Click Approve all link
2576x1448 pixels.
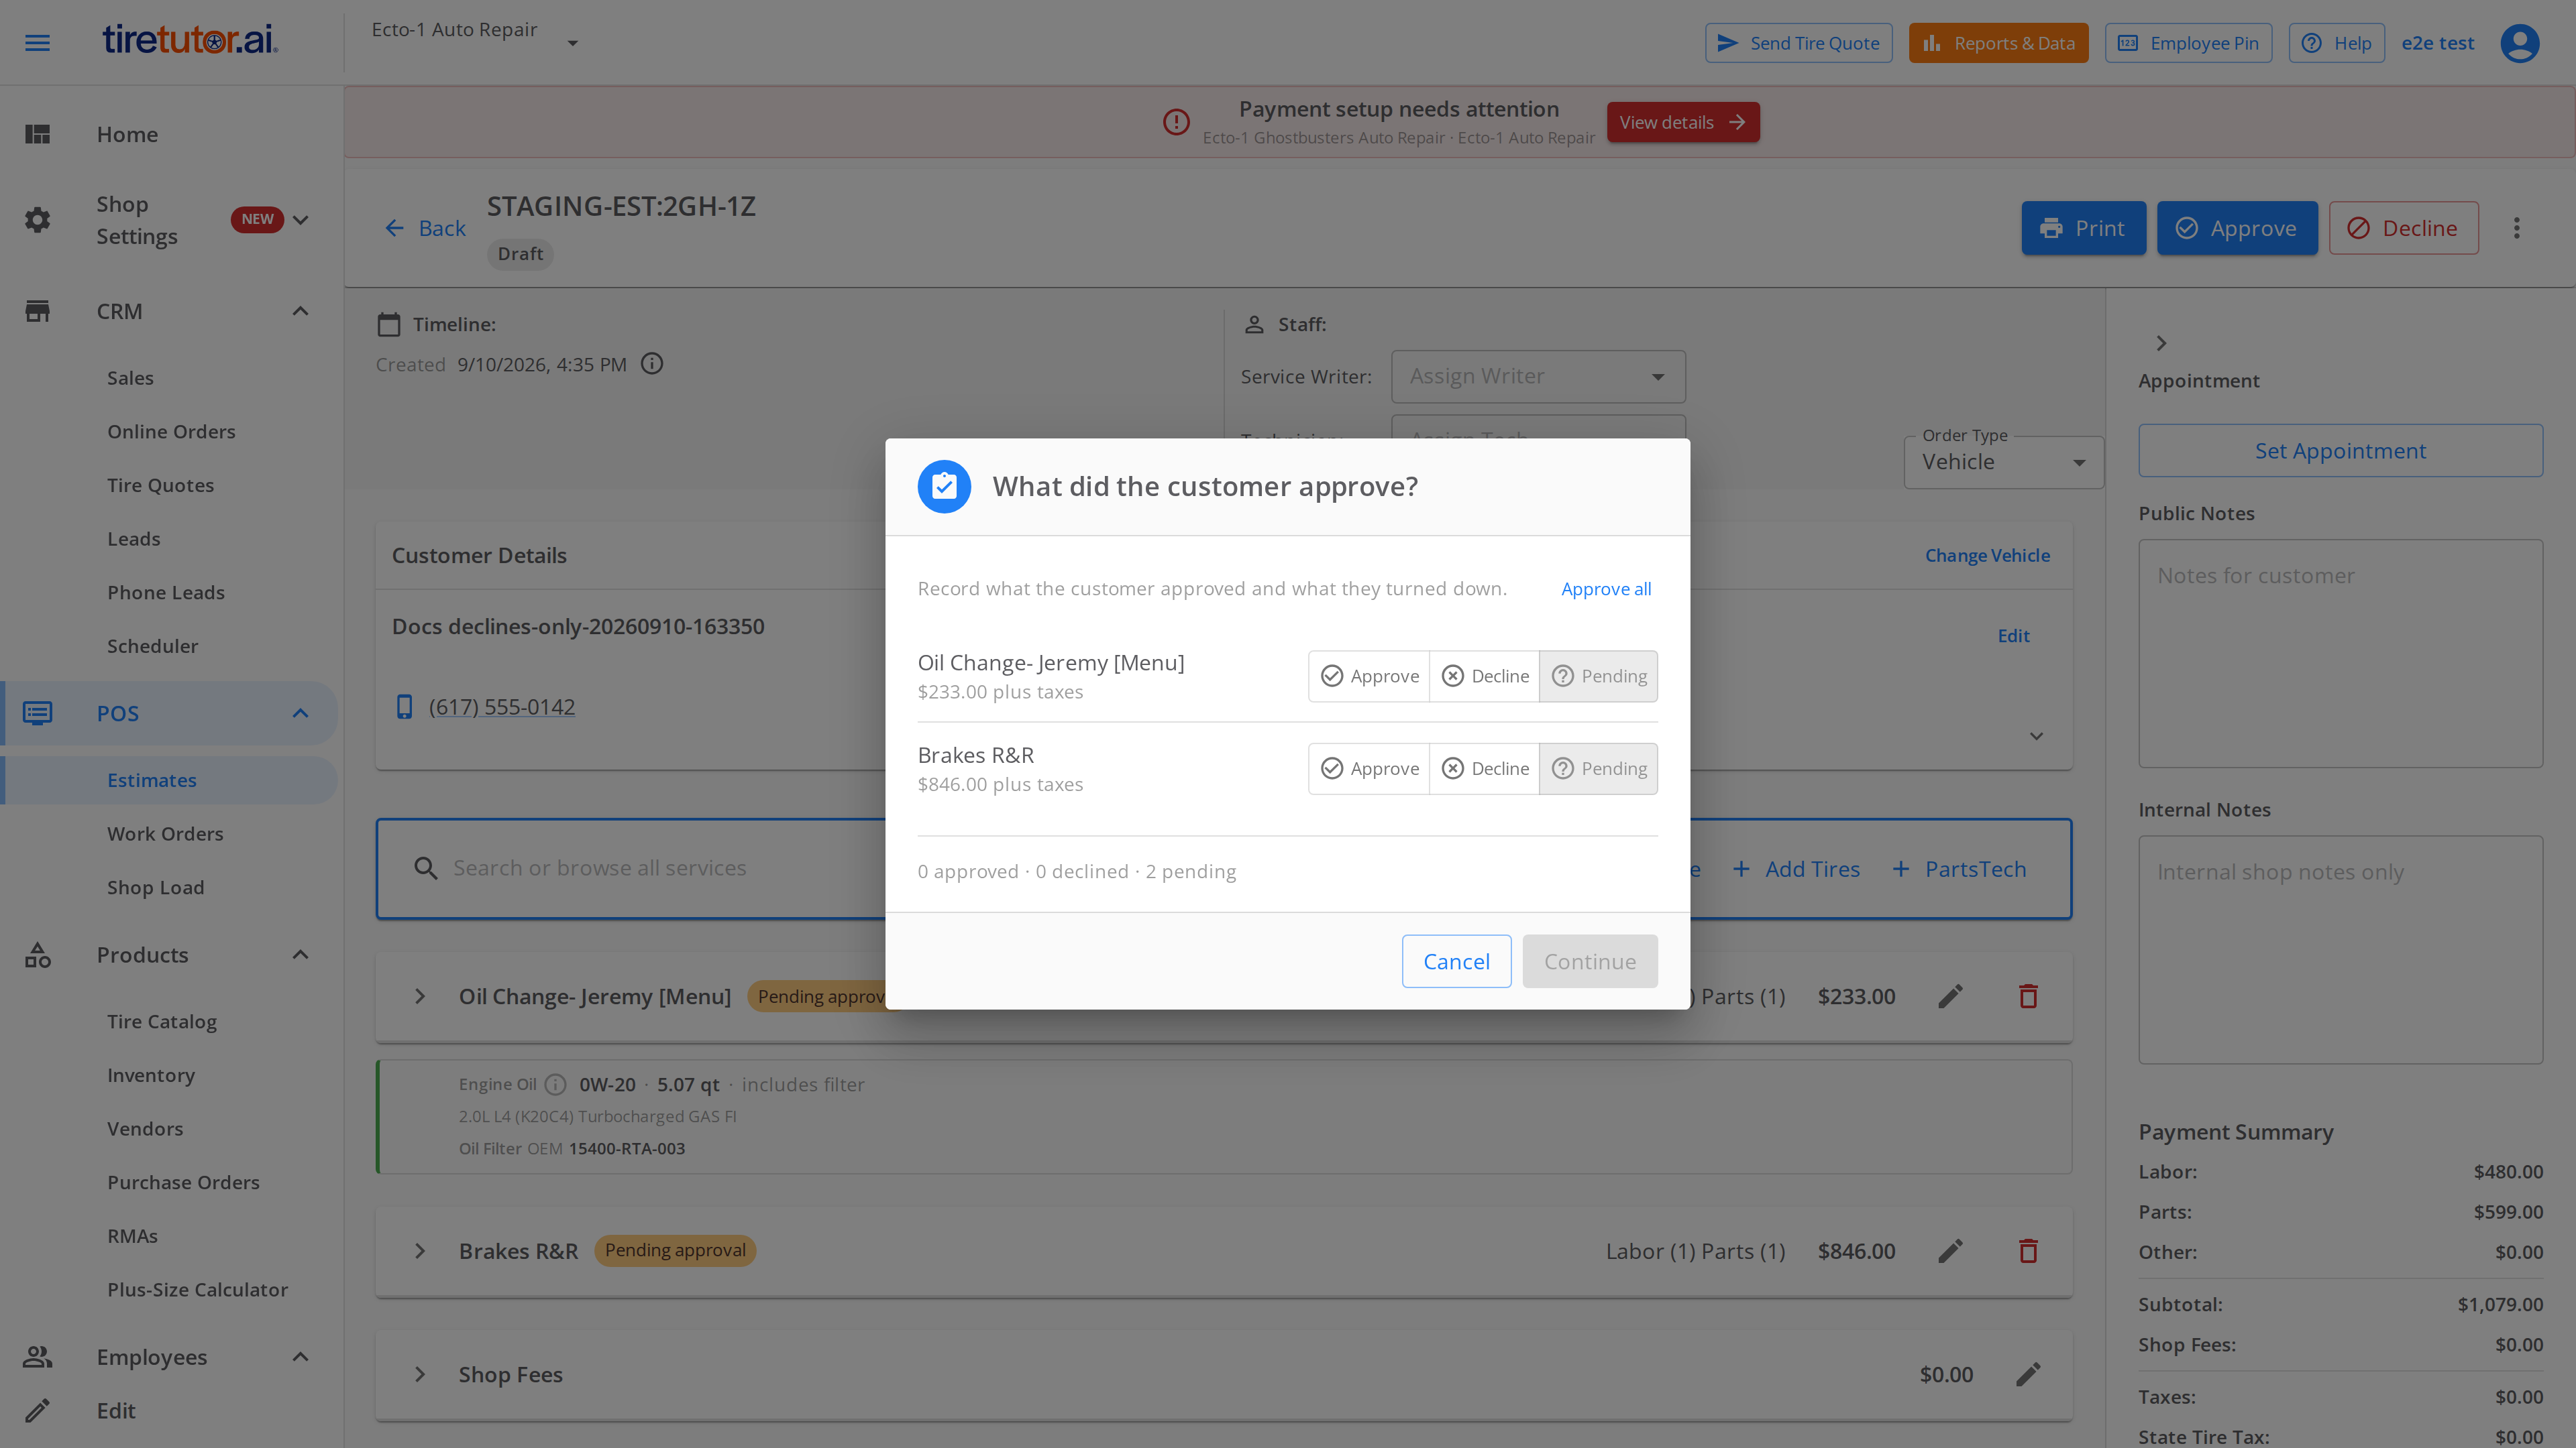1606,589
